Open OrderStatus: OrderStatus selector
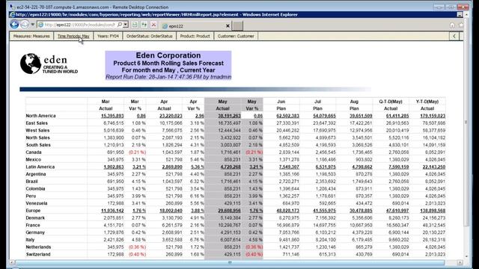The image size is (479, 269). tap(150, 36)
